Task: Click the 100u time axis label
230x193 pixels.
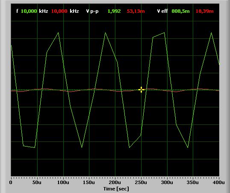Action: click(63, 182)
